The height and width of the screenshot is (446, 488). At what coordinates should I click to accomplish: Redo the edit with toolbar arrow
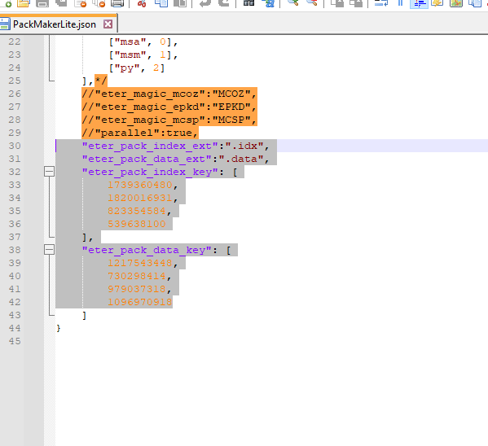tap(224, 3)
